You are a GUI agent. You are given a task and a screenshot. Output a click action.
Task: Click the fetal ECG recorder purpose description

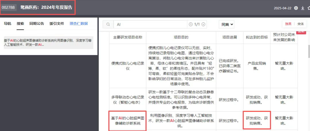(181, 66)
